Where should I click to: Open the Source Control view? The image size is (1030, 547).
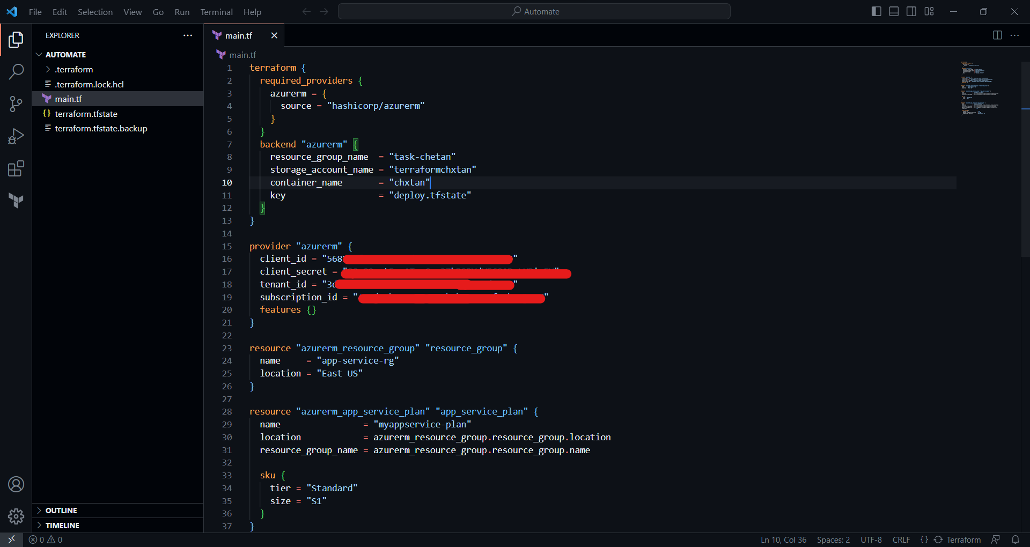click(x=16, y=104)
